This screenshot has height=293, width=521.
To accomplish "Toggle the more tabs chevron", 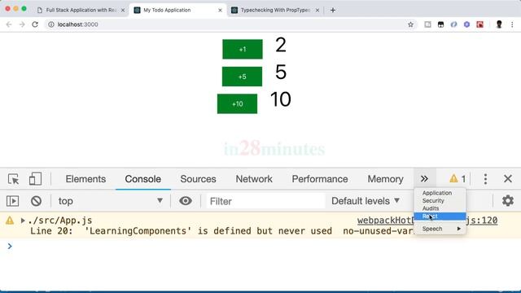I will coord(424,179).
